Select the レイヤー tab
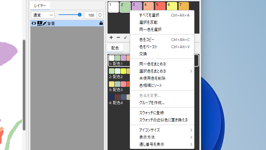 [40, 6]
